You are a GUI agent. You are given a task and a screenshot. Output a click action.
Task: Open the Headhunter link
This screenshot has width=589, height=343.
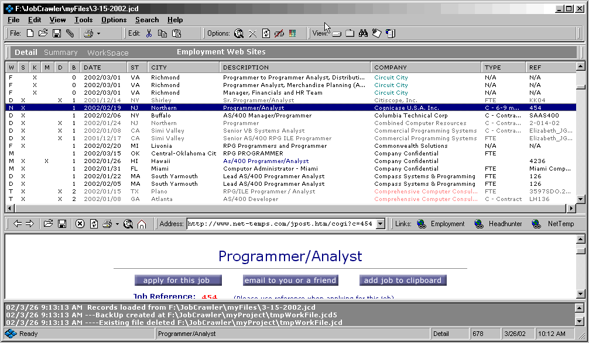[x=498, y=224]
